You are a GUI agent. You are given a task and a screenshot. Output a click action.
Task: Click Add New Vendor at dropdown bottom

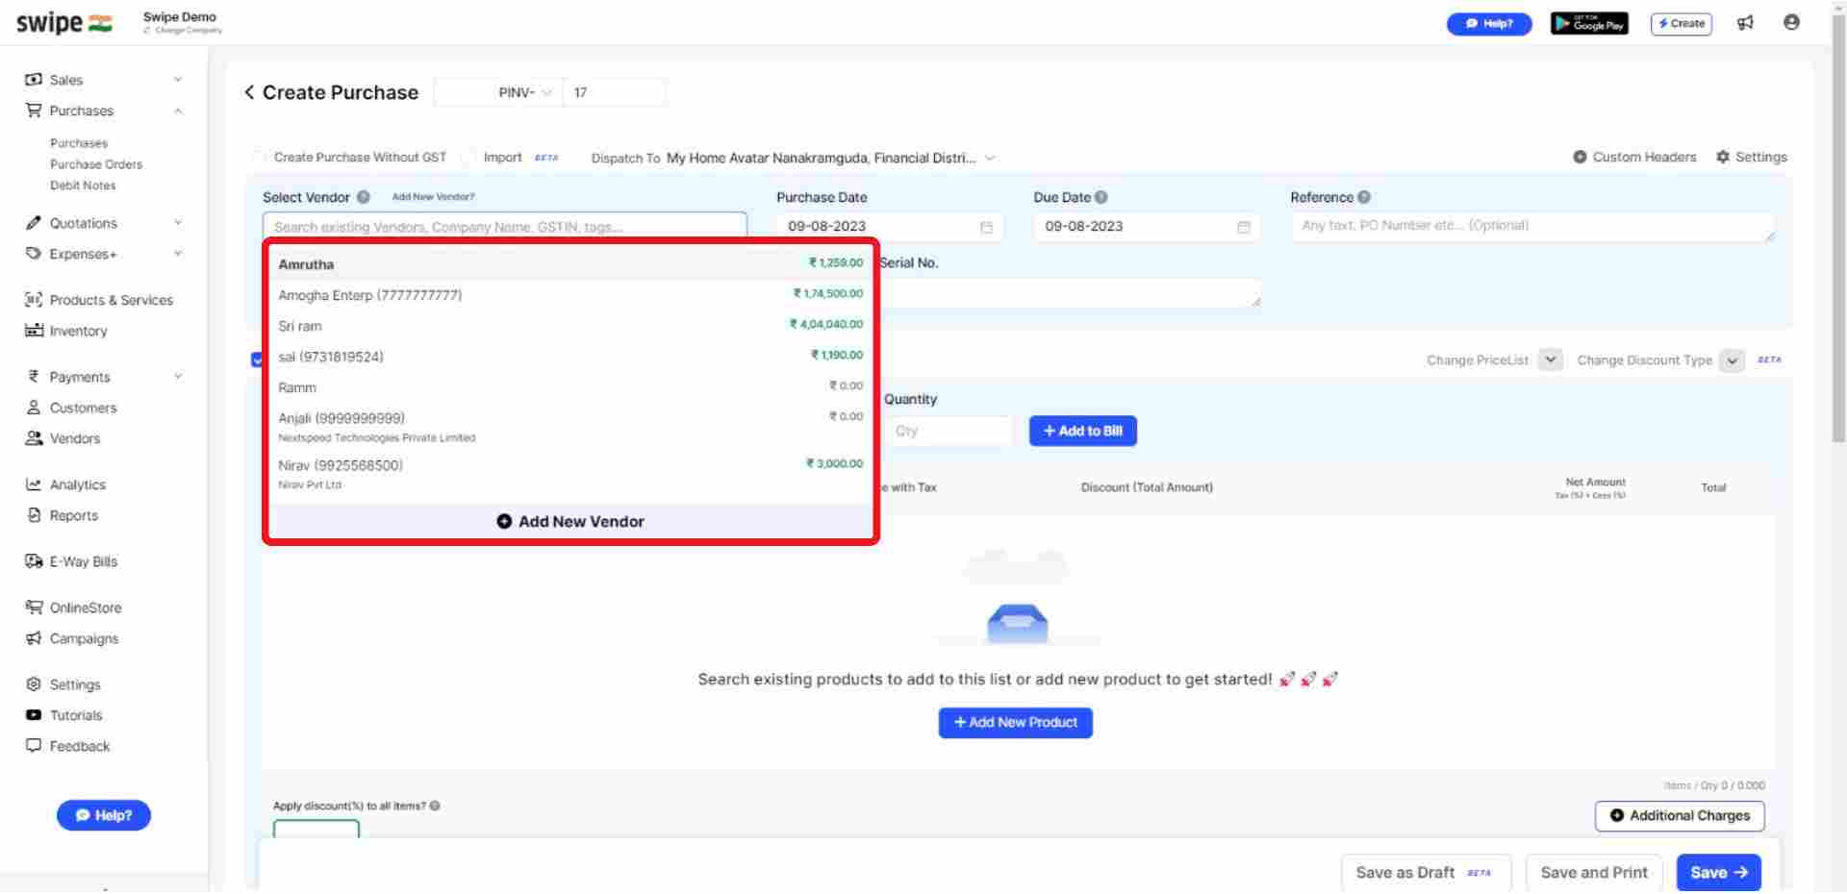pyautogui.click(x=570, y=521)
